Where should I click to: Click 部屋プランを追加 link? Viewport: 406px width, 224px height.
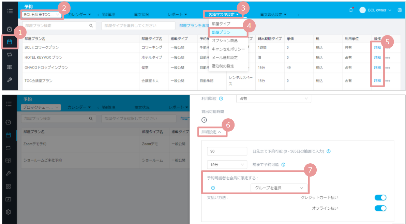coord(194,26)
